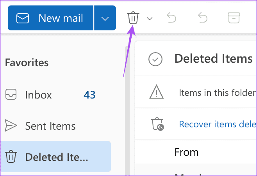Click the Archive box toolbar icon
Viewport: 257px width, 176px height.
tap(234, 18)
